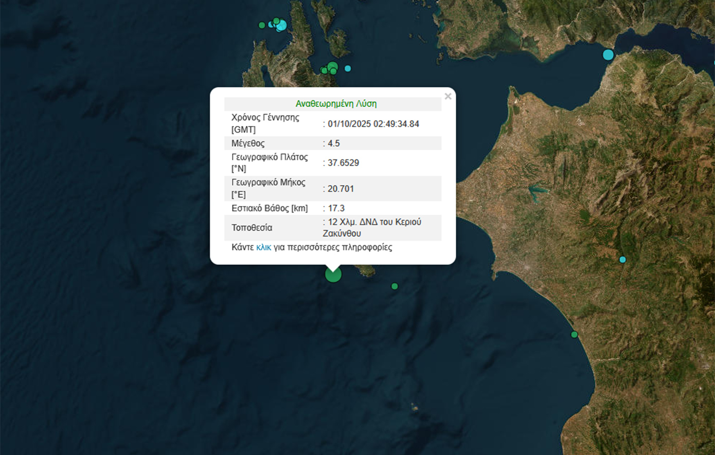Click the magnitude value 4.5
The height and width of the screenshot is (455, 715).
pos(334,143)
